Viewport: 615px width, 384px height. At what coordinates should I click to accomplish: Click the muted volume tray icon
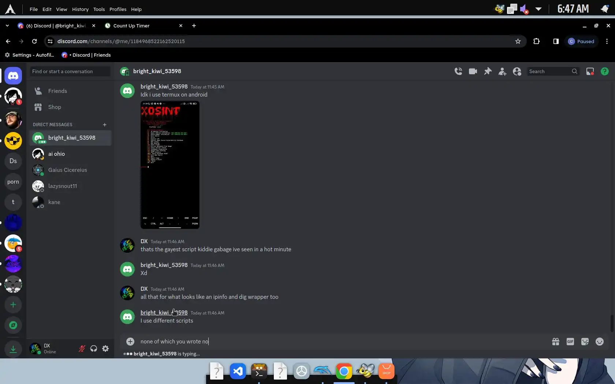[x=524, y=9]
